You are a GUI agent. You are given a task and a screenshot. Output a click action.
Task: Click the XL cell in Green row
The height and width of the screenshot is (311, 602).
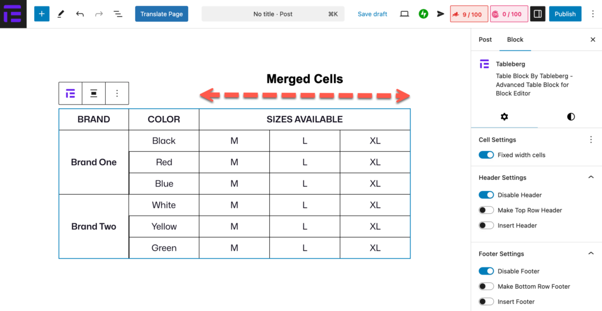[375, 248]
